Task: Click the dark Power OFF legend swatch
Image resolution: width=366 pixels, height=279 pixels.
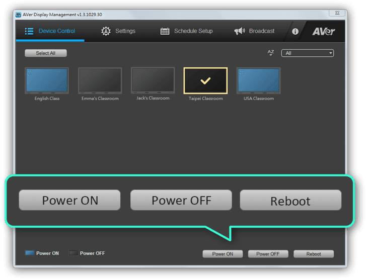Action: (74, 253)
